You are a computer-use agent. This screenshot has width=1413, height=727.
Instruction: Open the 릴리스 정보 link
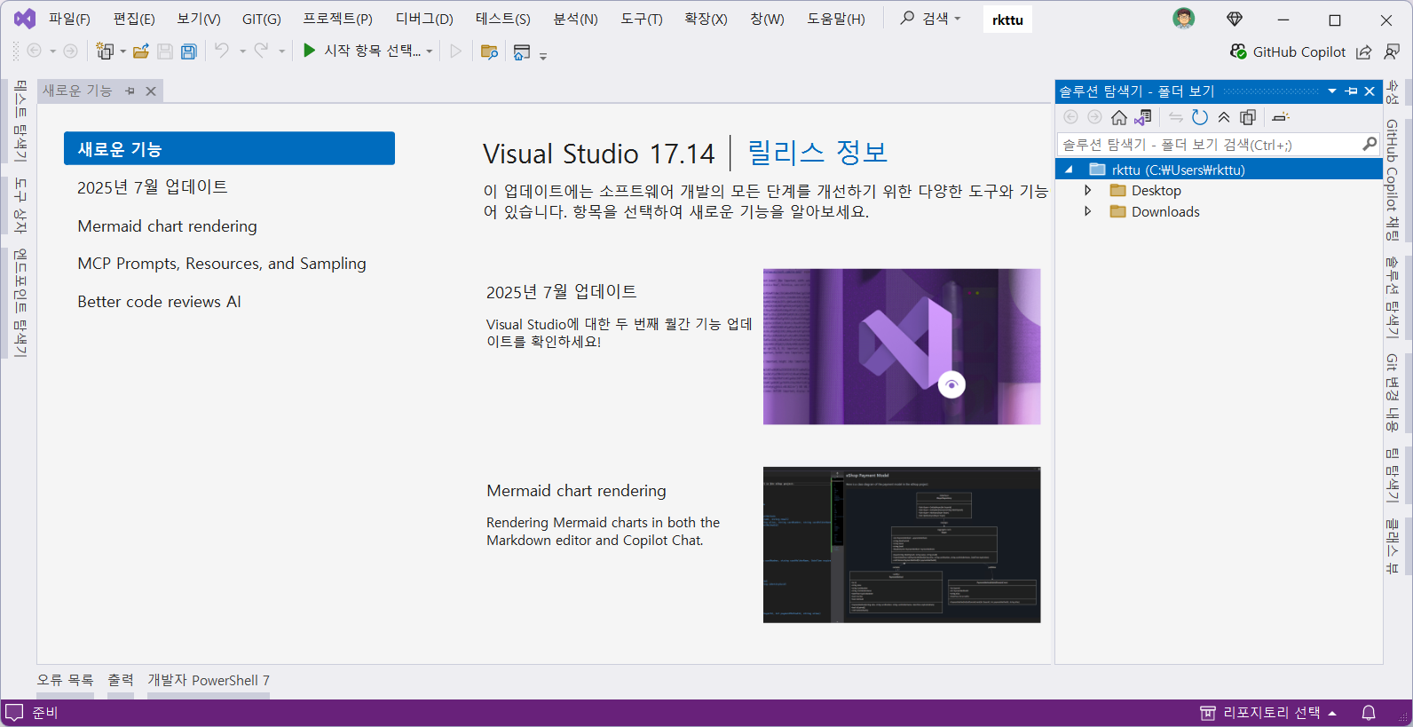[x=817, y=153]
